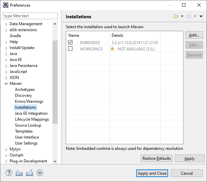Open User Settings under Maven
The width and height of the screenshot is (207, 182).
point(26,143)
